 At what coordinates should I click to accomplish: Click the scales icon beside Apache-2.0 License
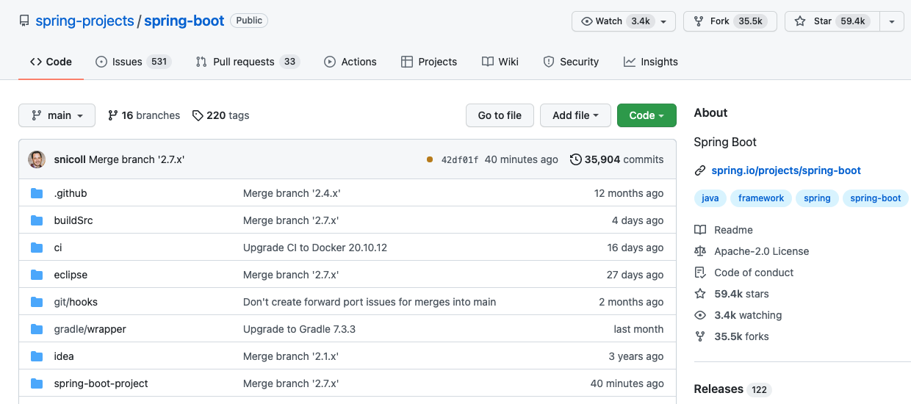(700, 251)
